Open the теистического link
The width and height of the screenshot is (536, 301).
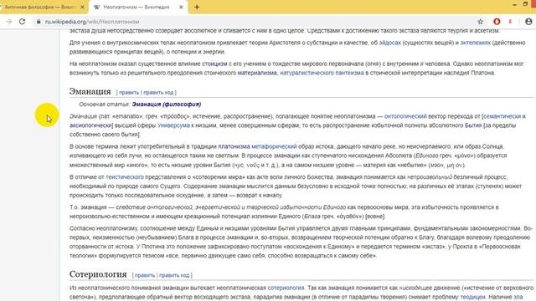125,176
